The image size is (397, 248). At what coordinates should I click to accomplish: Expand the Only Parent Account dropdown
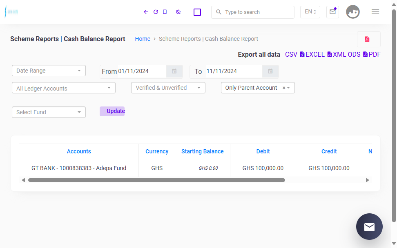pos(288,88)
